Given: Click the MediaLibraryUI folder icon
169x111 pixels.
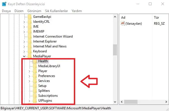Looking at the screenshot, I should click(x=35, y=66).
